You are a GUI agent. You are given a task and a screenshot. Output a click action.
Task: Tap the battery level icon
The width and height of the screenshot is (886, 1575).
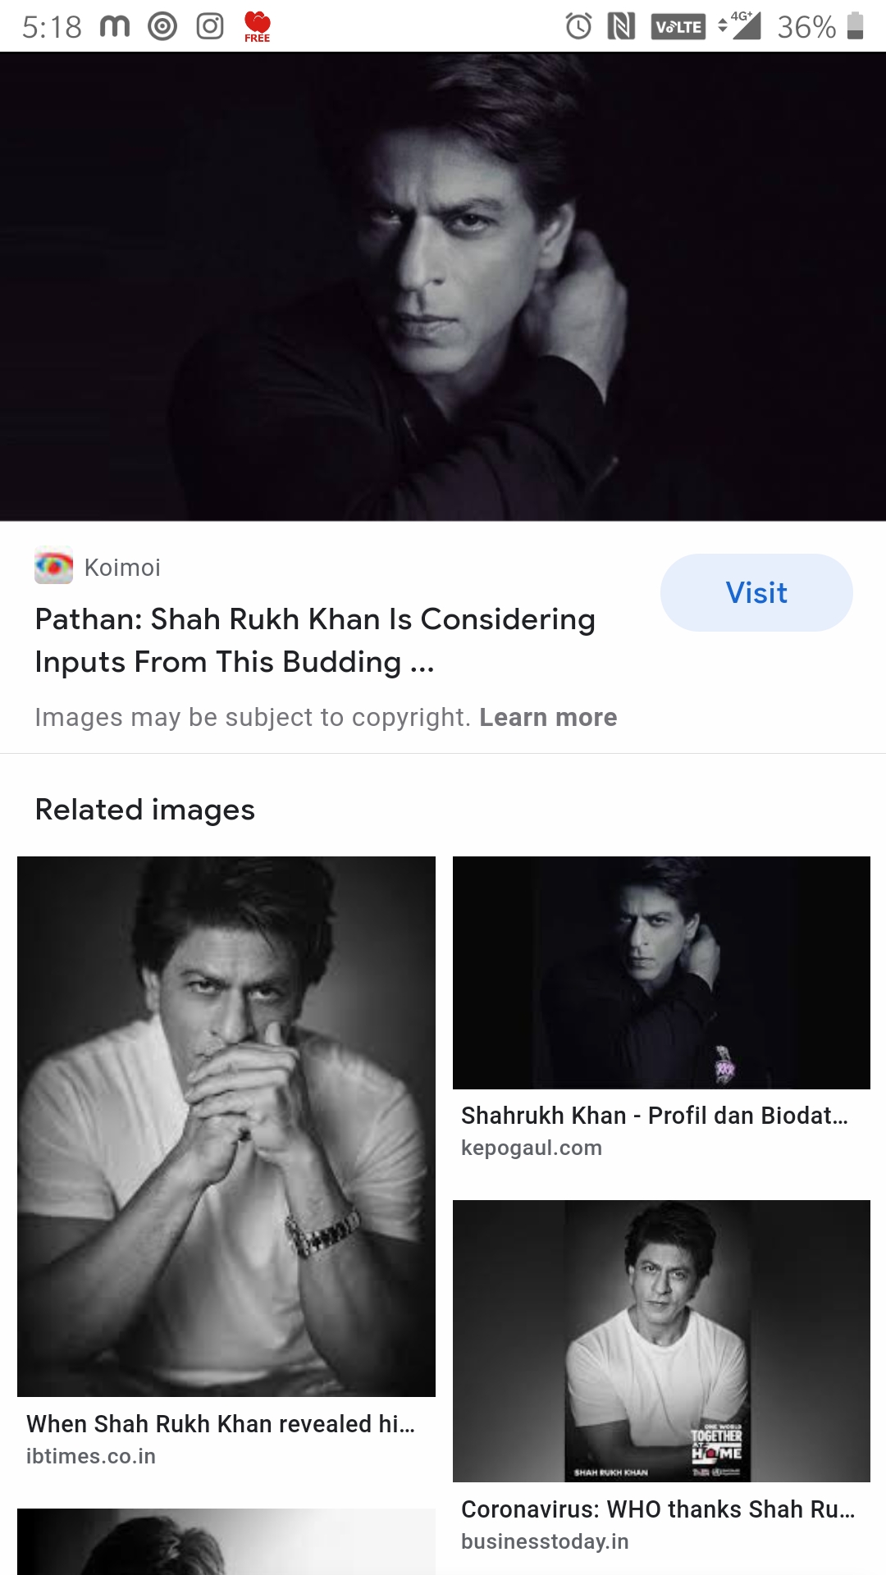pyautogui.click(x=855, y=26)
